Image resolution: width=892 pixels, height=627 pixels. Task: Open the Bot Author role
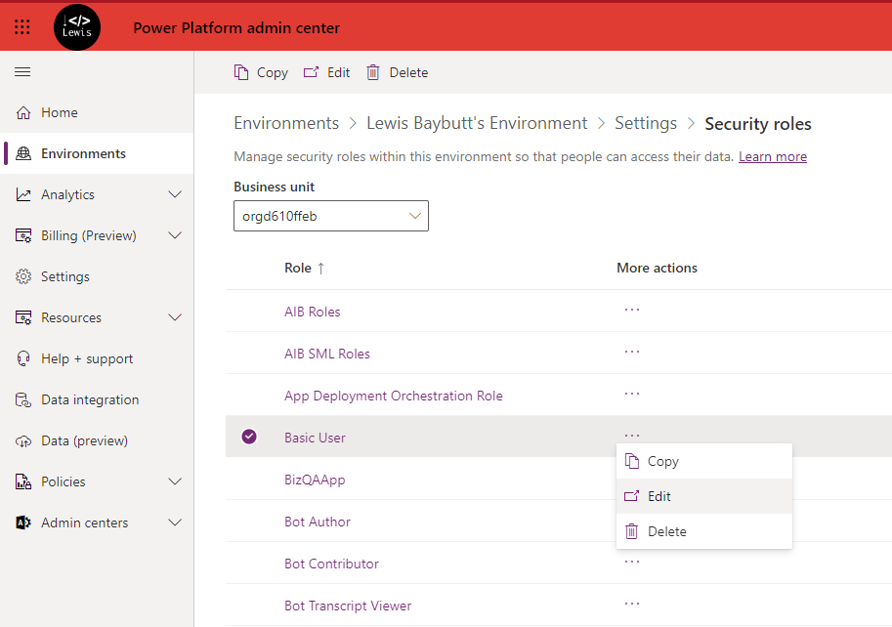click(x=317, y=522)
